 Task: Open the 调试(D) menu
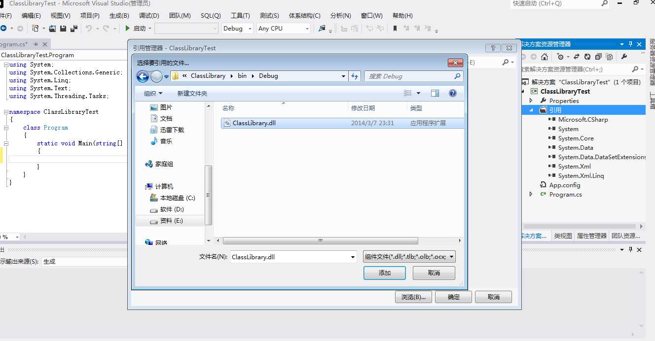149,15
